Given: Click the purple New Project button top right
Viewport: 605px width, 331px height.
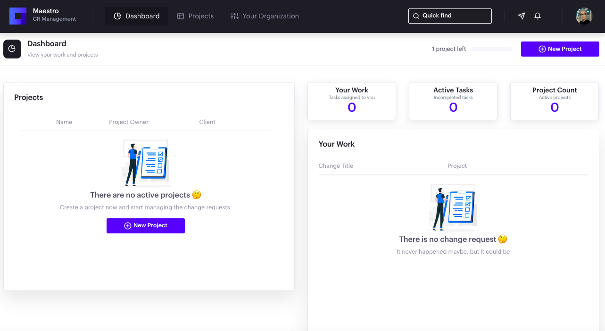Looking at the screenshot, I should (560, 49).
